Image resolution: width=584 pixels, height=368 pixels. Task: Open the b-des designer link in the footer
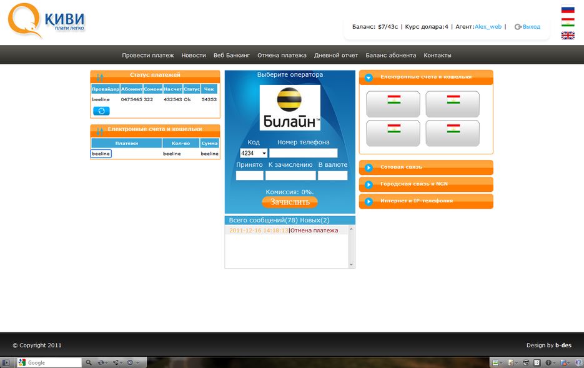563,346
